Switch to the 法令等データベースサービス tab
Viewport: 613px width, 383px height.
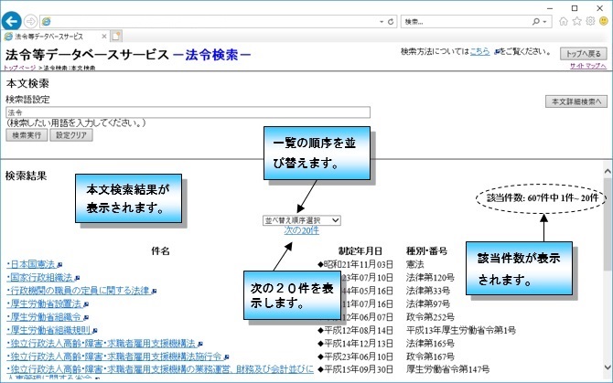55,37
